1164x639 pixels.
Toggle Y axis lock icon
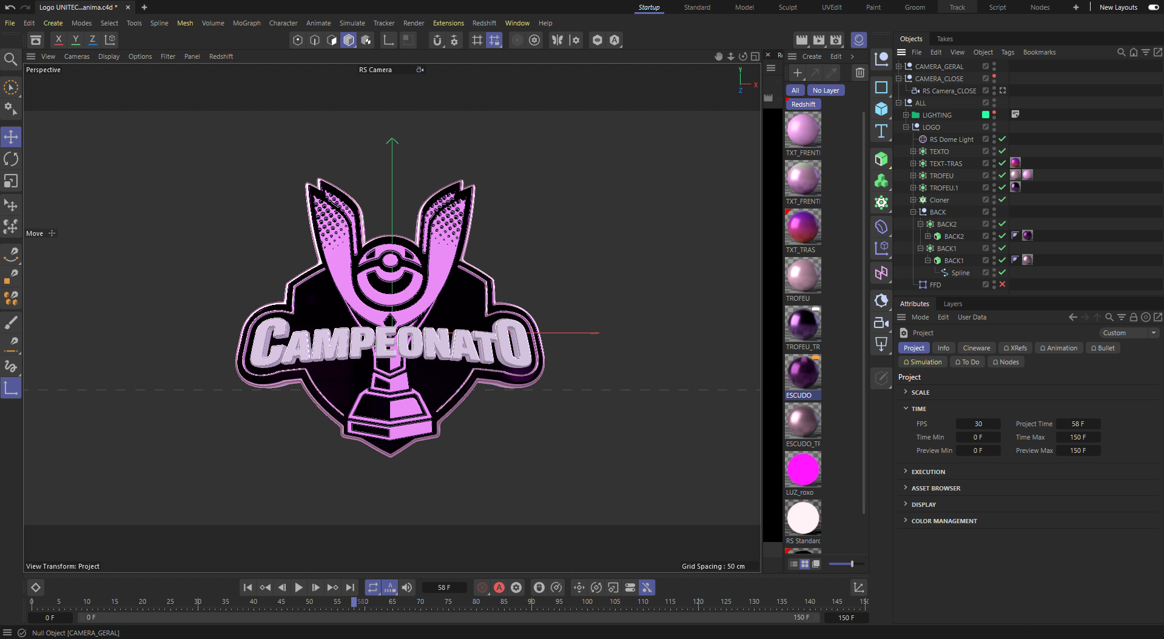pos(76,39)
